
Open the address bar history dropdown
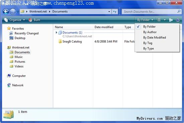coord(109,11)
